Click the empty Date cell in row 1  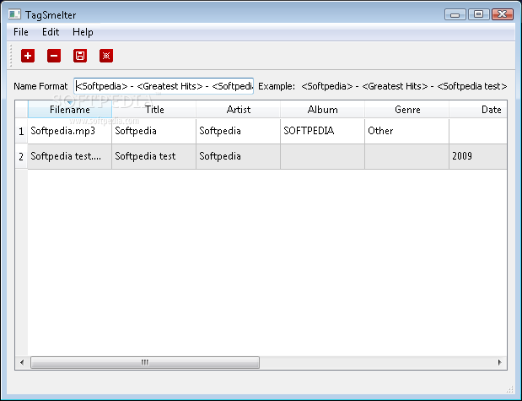click(478, 131)
